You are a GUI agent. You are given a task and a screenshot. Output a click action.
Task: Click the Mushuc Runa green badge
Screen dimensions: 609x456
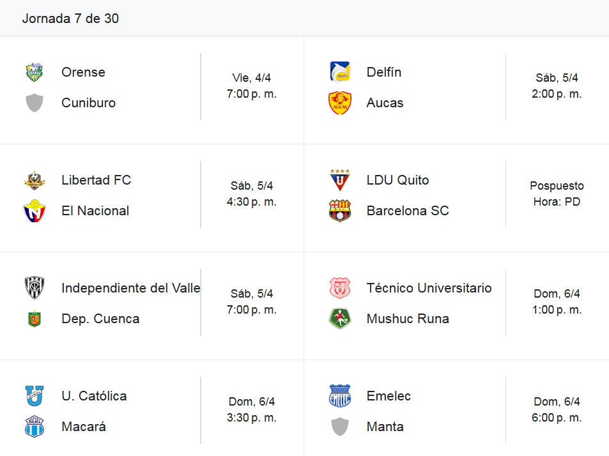(x=340, y=319)
